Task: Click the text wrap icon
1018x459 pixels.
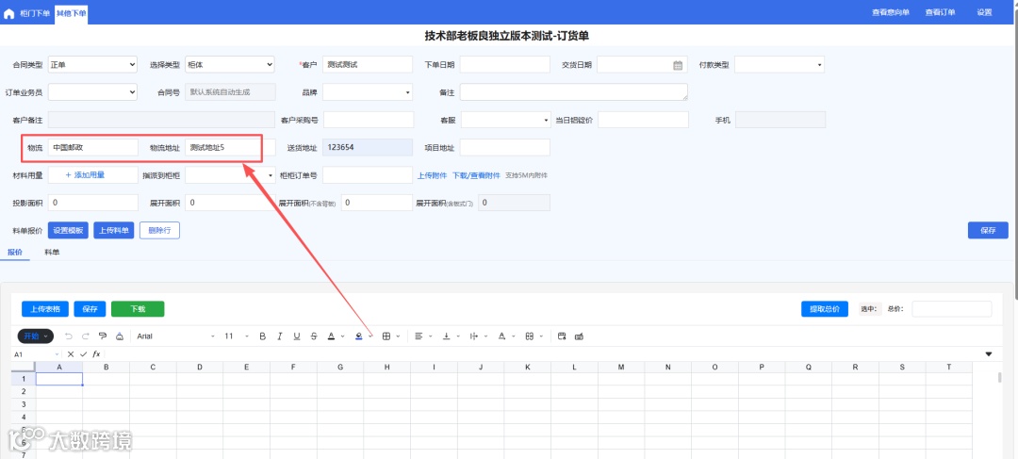Action: point(473,336)
